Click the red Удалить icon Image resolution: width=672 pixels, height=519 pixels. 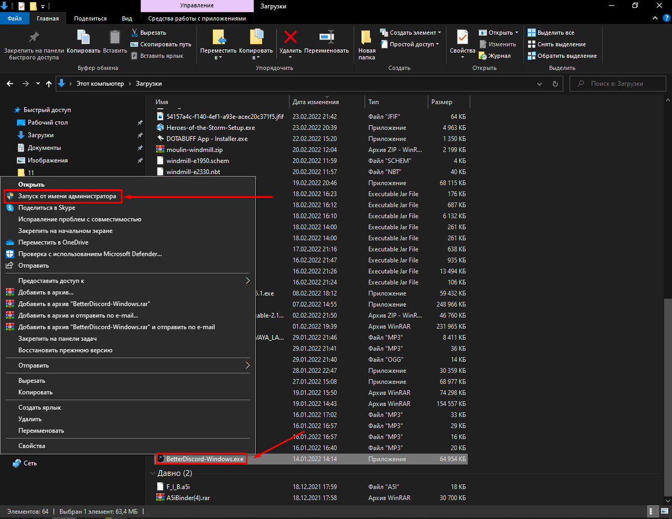point(291,38)
